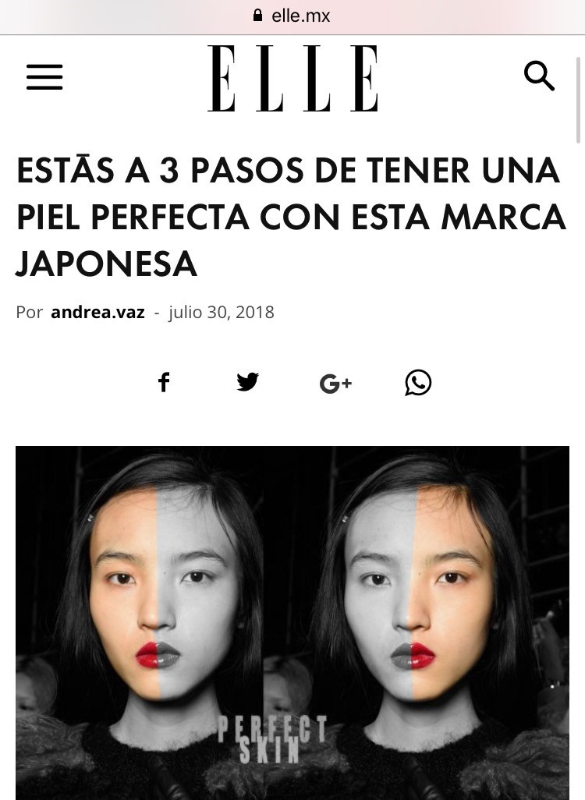Click the page scrollbar thumb
This screenshot has width=585, height=800.
coord(578,100)
